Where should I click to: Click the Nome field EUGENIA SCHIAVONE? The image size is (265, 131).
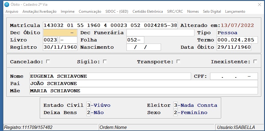(x=110, y=76)
